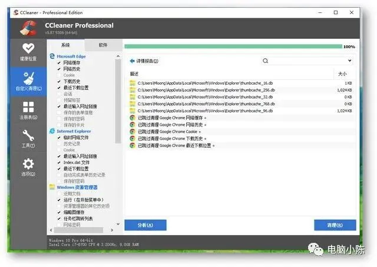Click the Microsoft Edge section icon
377x267 pixels.
click(x=52, y=56)
